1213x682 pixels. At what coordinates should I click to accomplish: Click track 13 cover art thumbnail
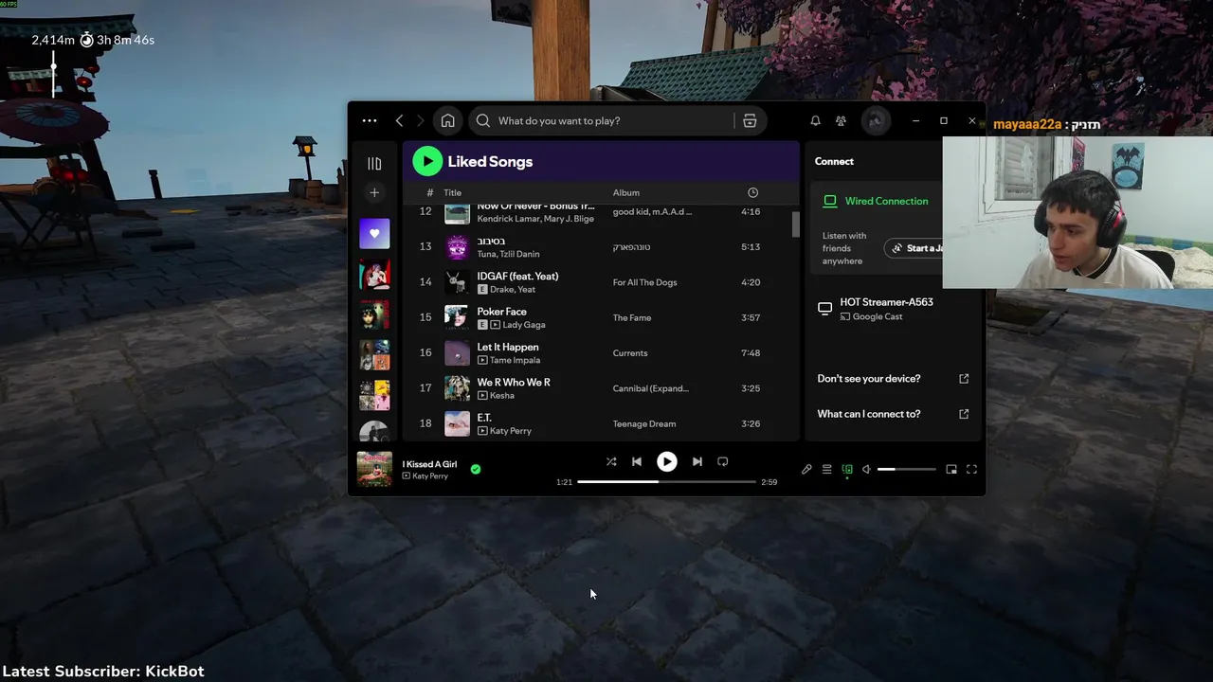(457, 247)
